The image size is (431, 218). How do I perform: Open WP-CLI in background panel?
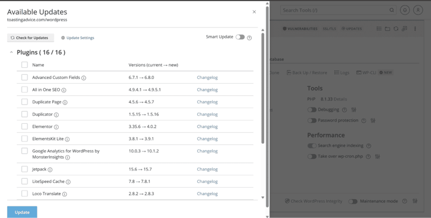(366, 72)
